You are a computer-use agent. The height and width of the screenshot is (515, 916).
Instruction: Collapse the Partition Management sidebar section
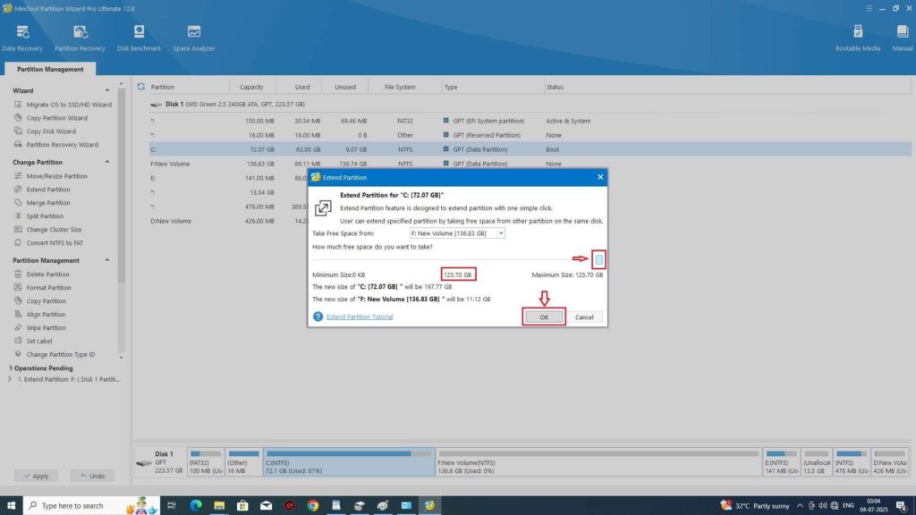(108, 260)
